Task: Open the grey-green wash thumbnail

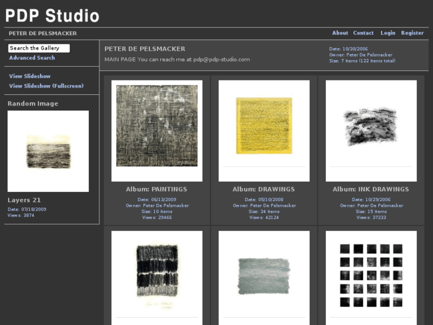Action: coord(264,278)
